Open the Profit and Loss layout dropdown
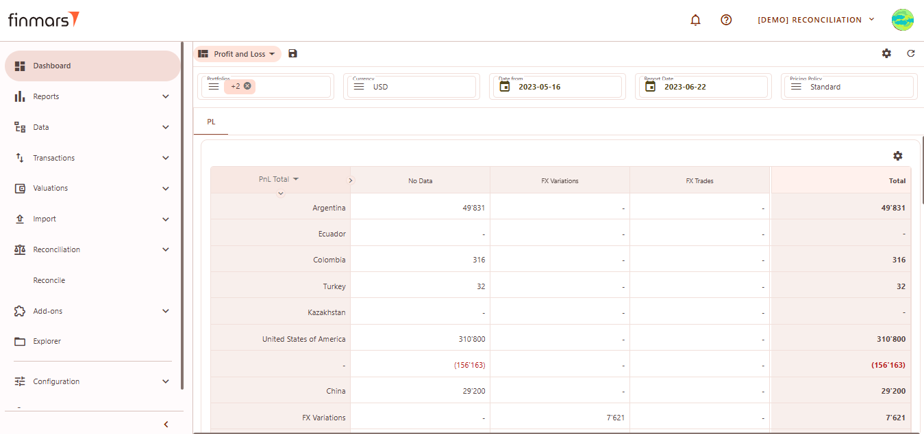The image size is (924, 434). click(238, 54)
